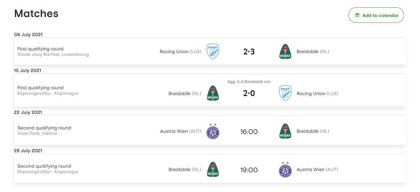
Task: Click the calendar icon in Add to calendar
Action: point(357,15)
